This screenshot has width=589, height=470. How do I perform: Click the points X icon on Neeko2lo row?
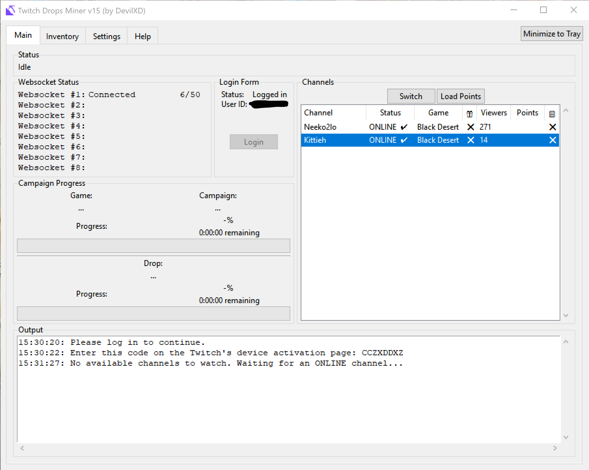click(x=553, y=127)
